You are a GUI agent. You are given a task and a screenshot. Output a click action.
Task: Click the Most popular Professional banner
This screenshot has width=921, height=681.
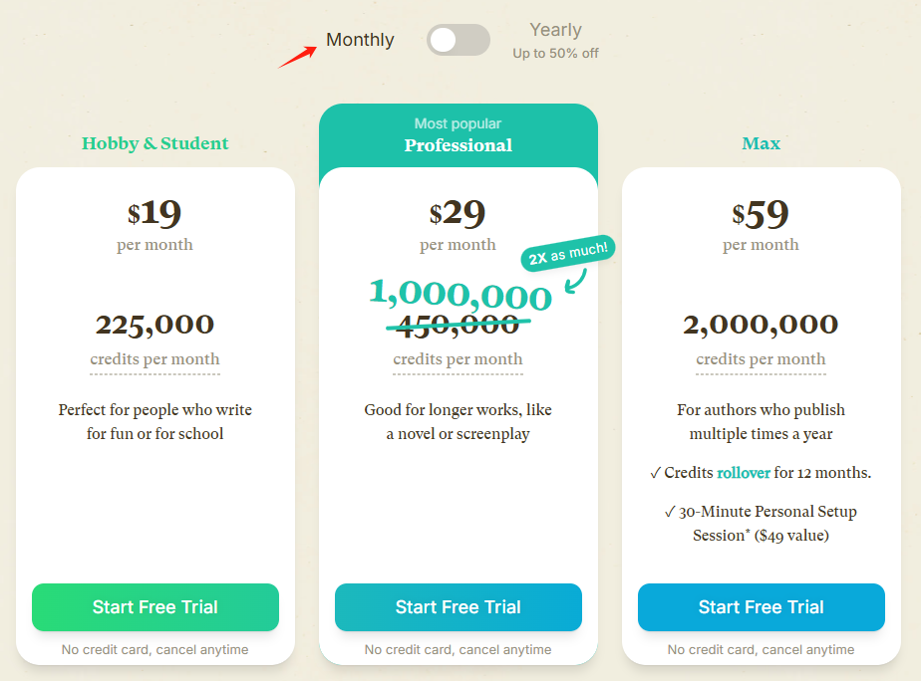(x=458, y=133)
